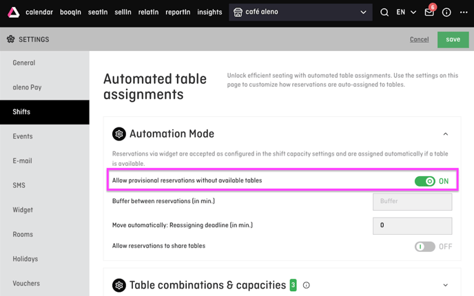Open the search magnifier icon
Screen dimensions: 474x296
[384, 12]
